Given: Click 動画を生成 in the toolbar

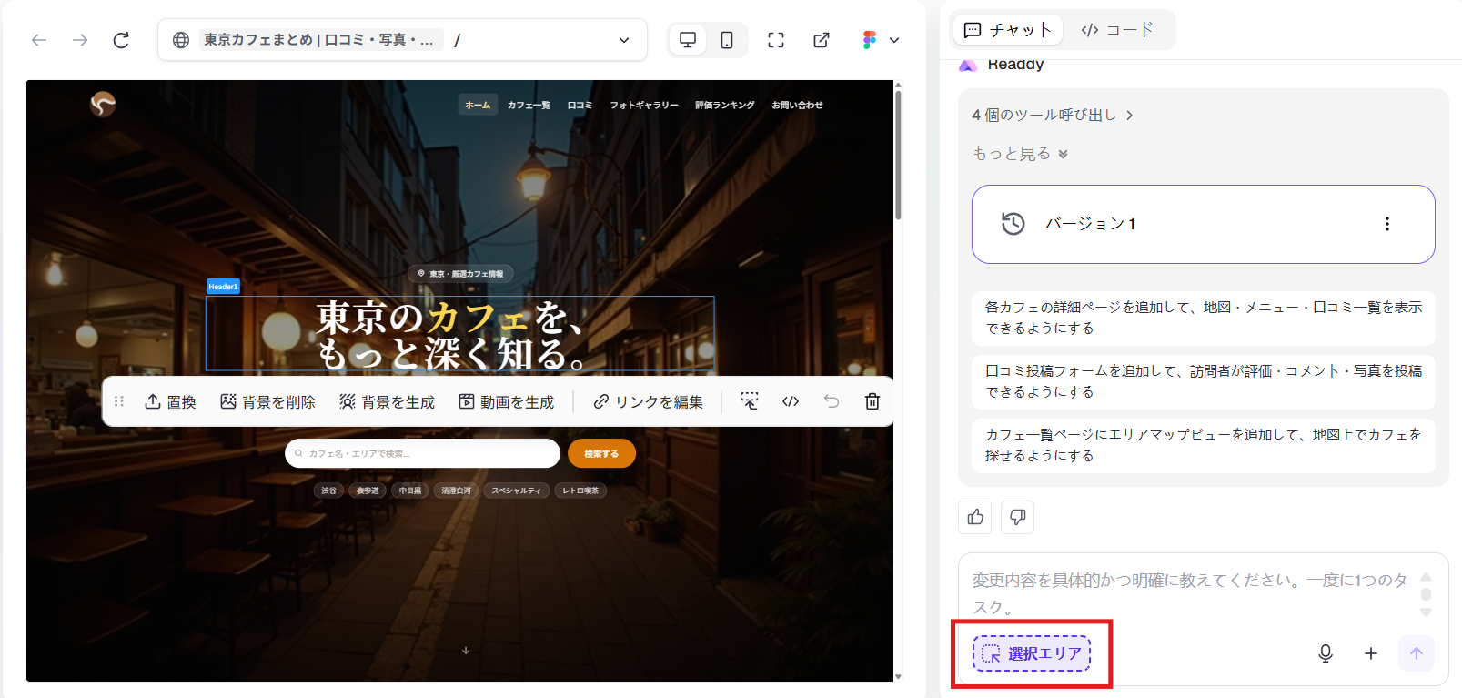Looking at the screenshot, I should pyautogui.click(x=506, y=401).
